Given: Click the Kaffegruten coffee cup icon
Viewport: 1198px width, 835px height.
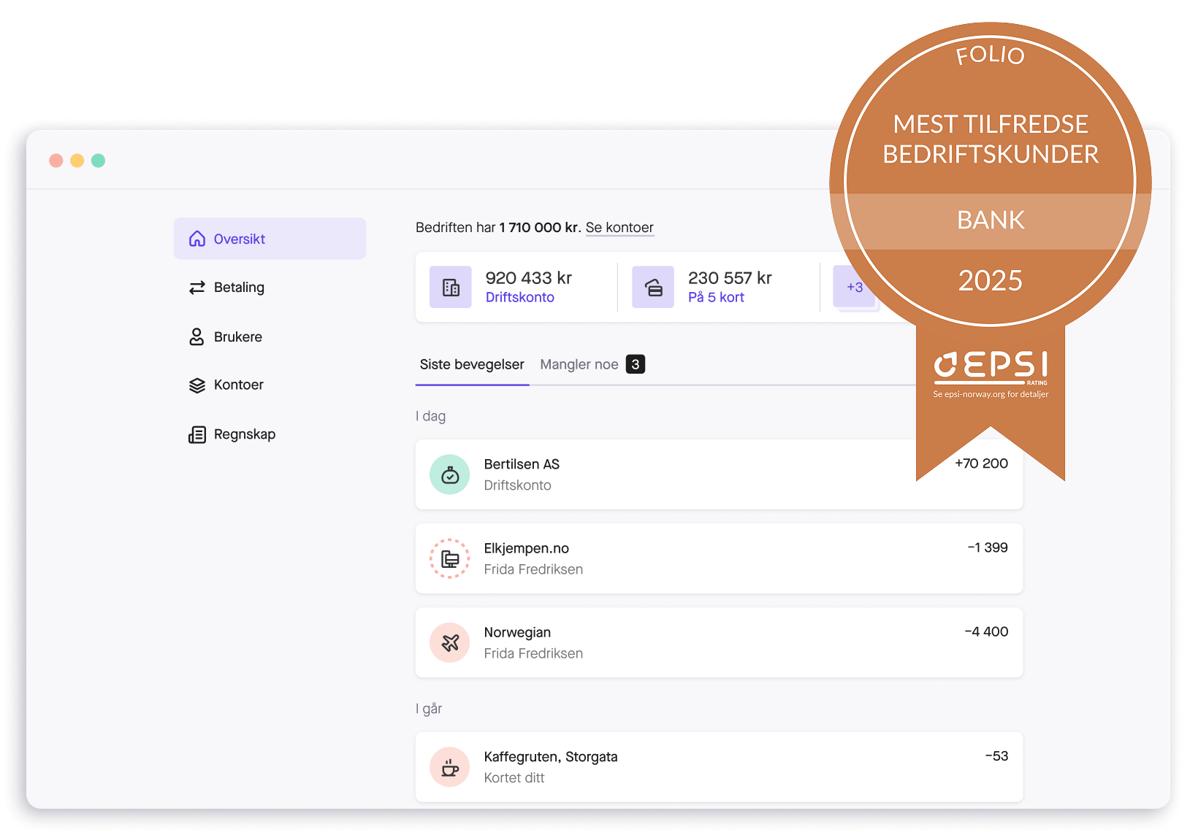Looking at the screenshot, I should point(450,767).
